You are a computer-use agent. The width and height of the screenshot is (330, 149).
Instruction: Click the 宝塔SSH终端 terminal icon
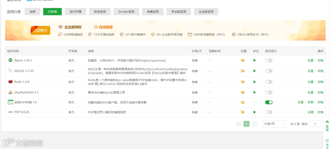tap(10, 102)
